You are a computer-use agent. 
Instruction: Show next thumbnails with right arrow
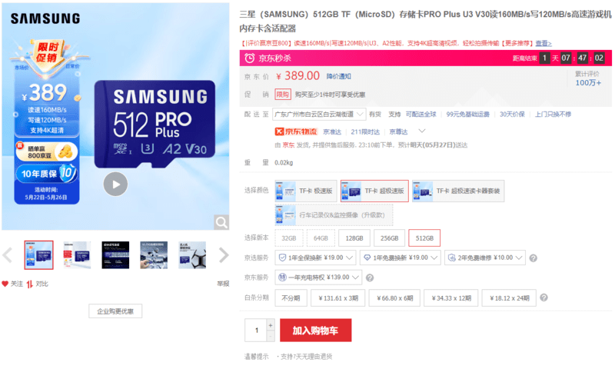coord(224,255)
